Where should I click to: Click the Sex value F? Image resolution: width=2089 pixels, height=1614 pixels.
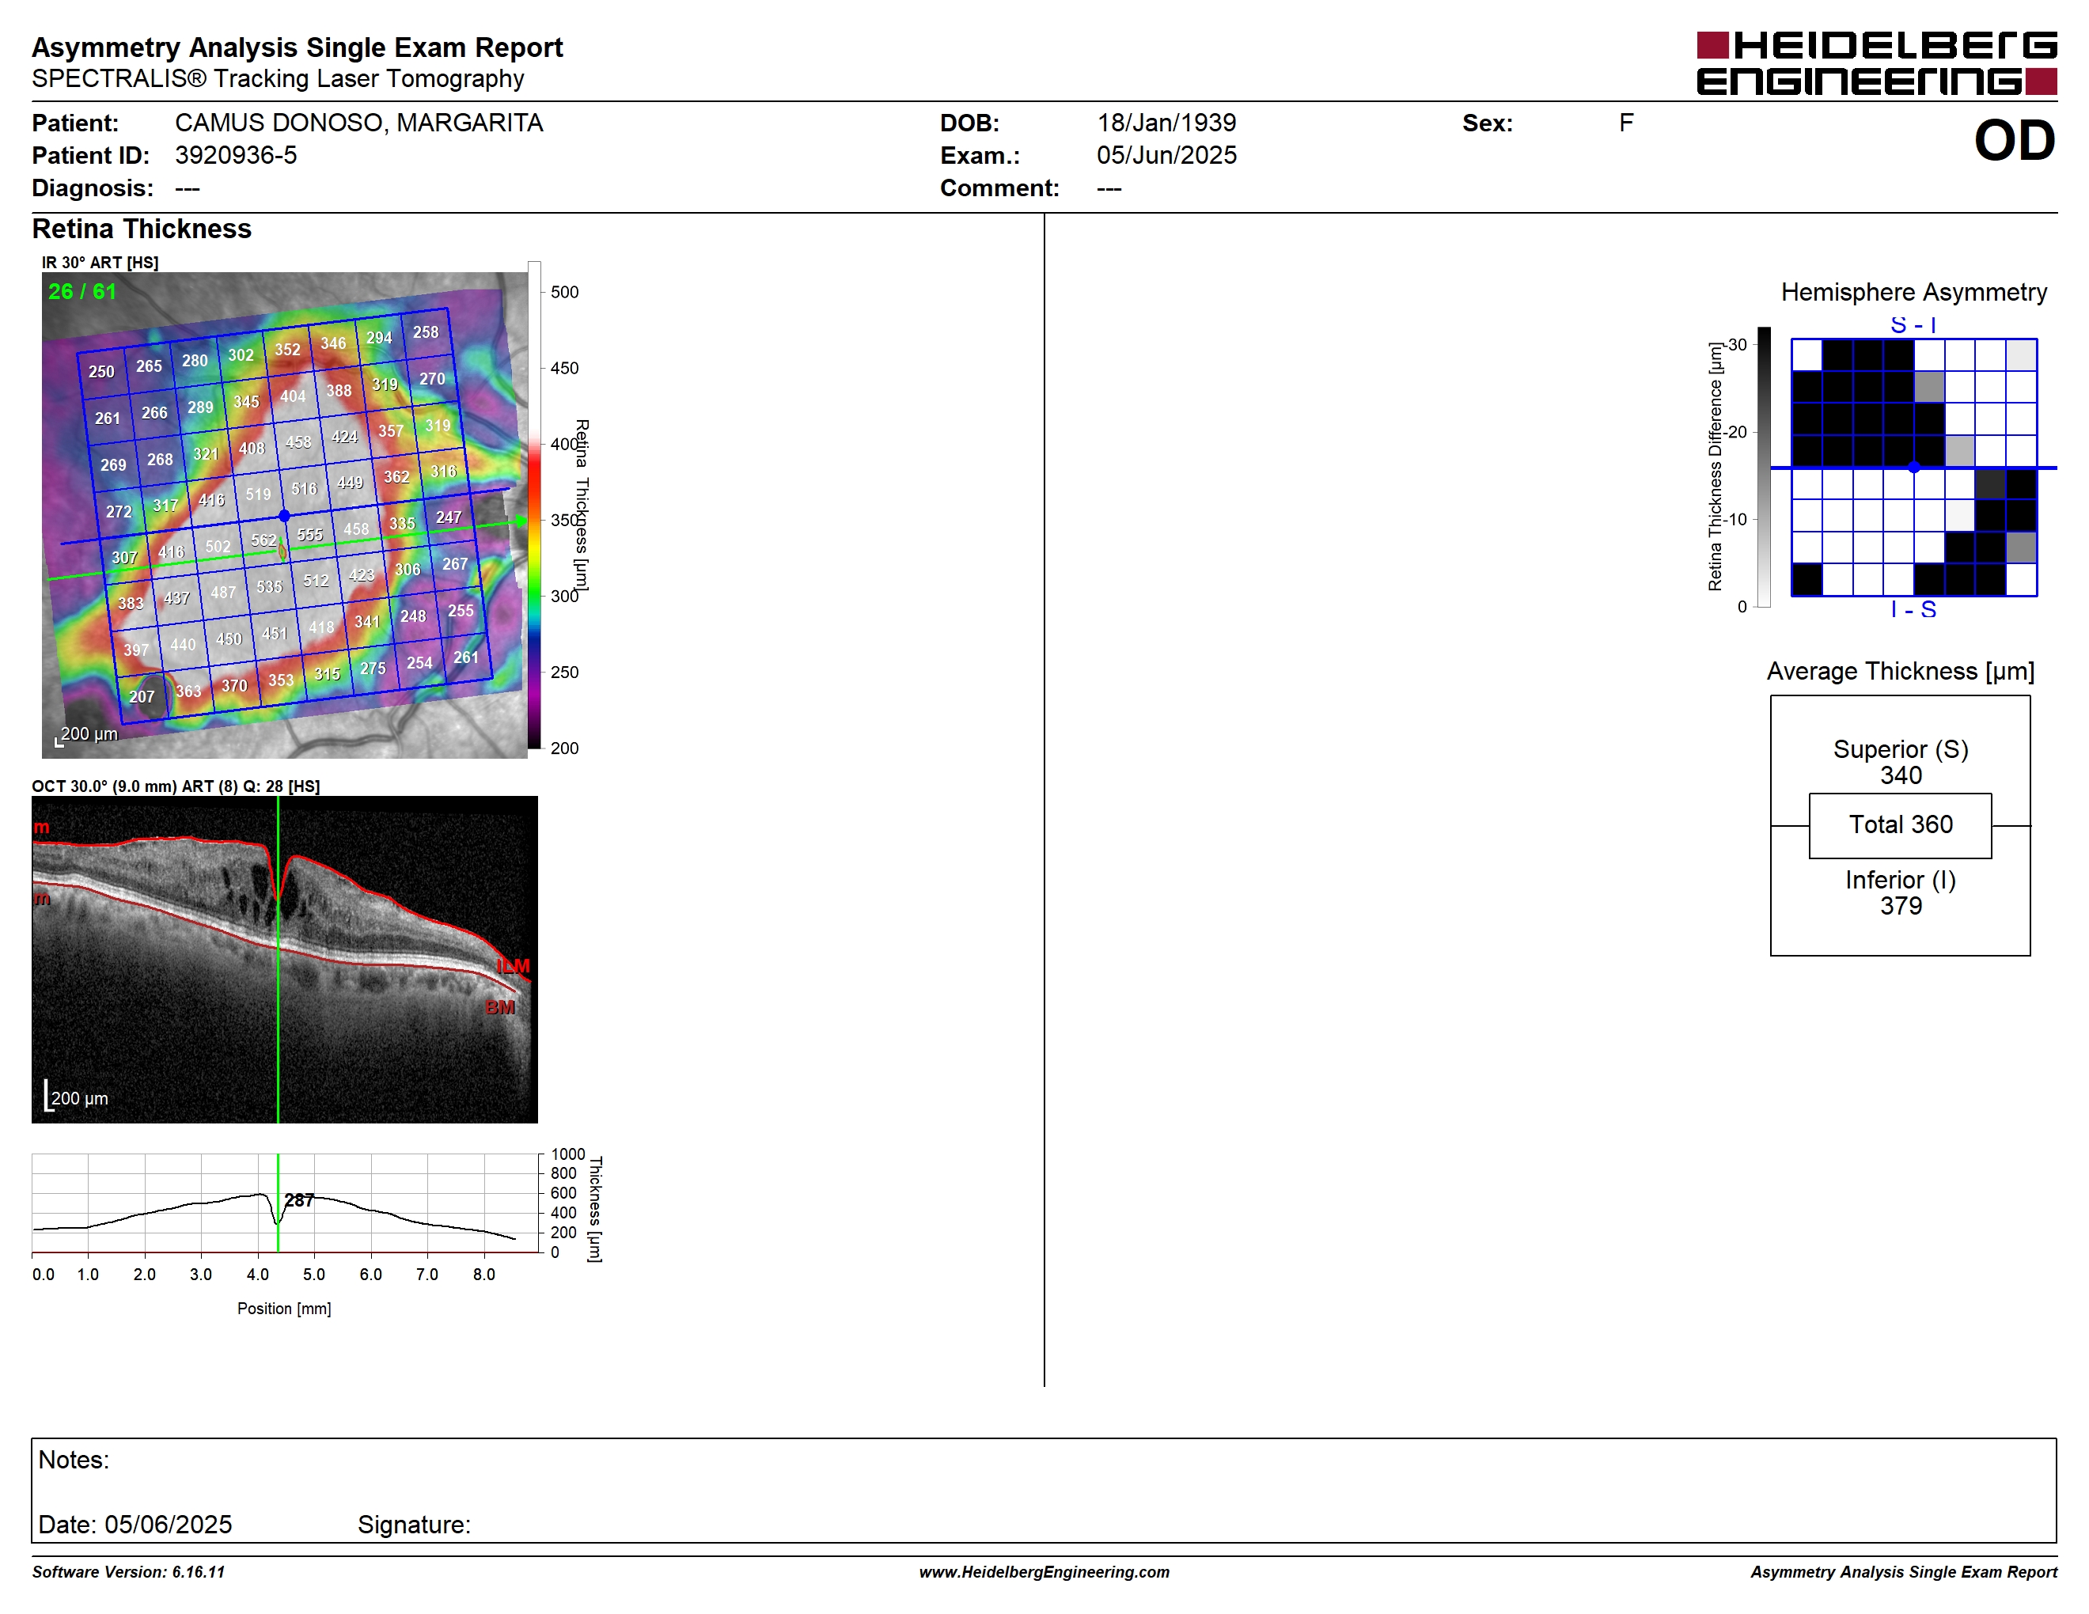(1626, 123)
